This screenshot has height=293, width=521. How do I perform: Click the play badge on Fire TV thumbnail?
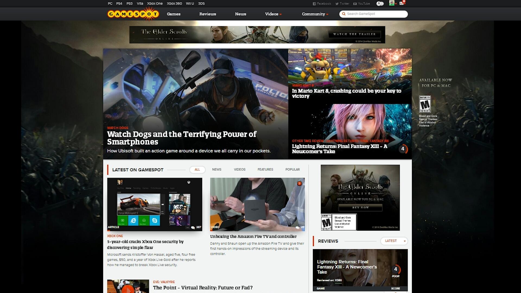299,183
